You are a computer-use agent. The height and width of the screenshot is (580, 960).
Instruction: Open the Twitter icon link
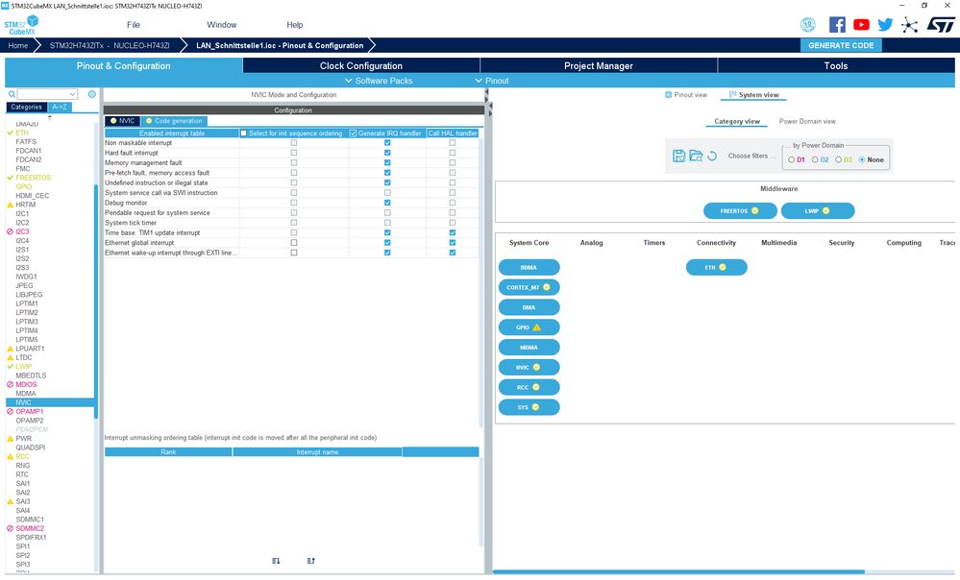point(885,24)
